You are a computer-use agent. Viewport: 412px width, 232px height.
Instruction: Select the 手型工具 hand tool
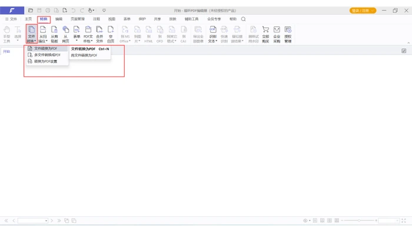click(7, 34)
